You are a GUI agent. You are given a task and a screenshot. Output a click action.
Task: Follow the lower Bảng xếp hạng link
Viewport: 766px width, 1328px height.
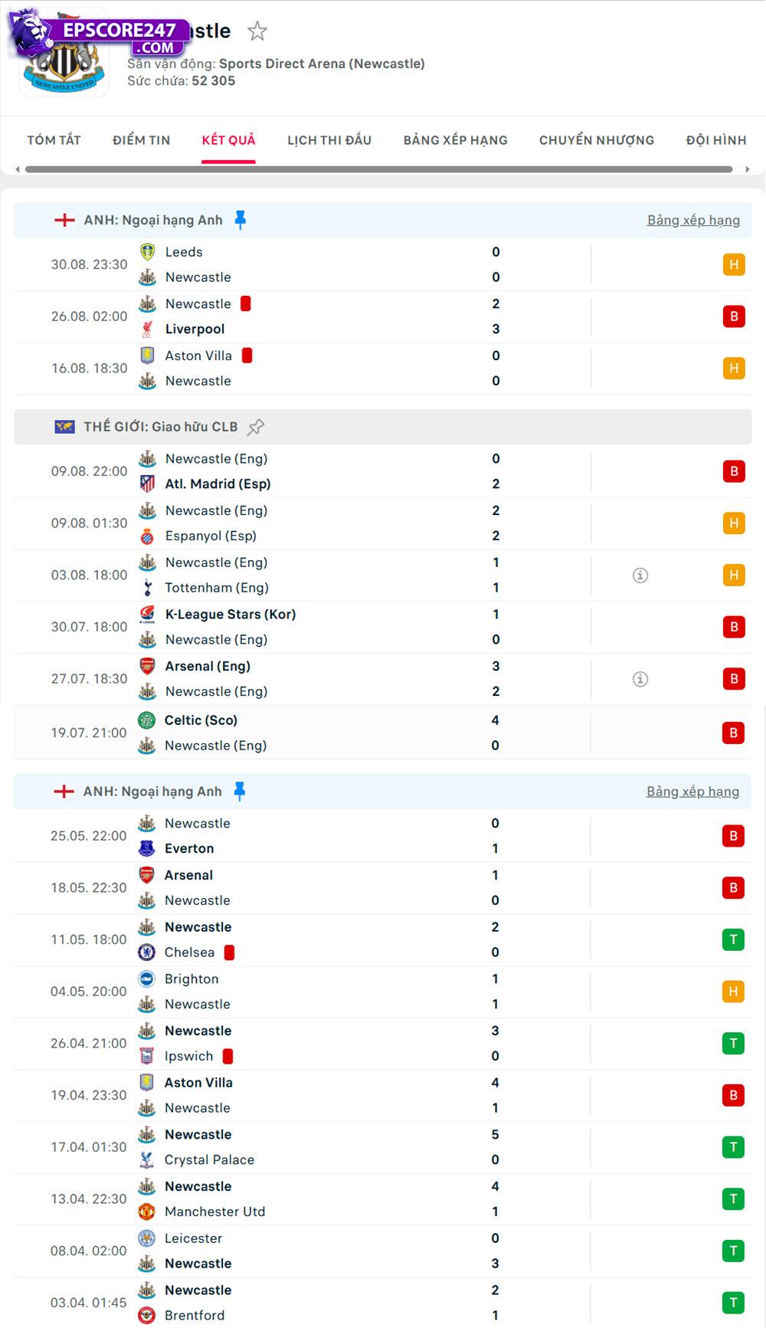(x=692, y=792)
